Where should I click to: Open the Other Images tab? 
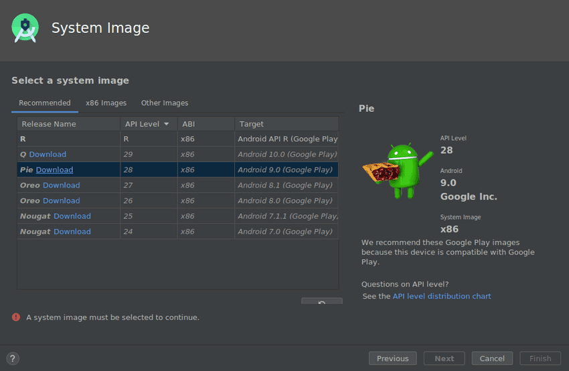(165, 103)
